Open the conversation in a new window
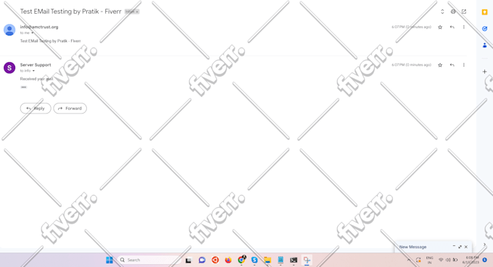Viewport: 493px width, 267px height. (464, 12)
